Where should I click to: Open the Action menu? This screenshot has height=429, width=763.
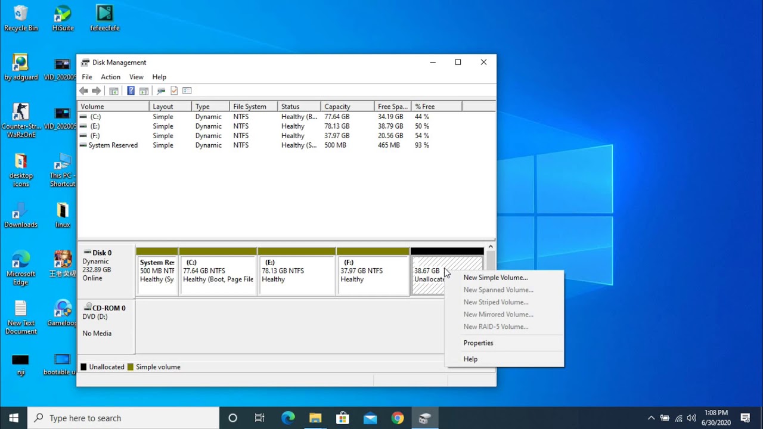(110, 77)
